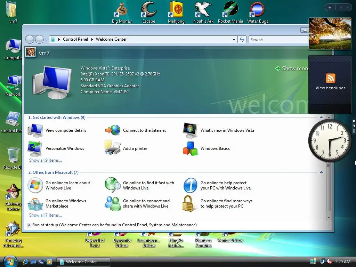Open address bar history dropdown
The image size is (356, 267).
tap(234, 40)
